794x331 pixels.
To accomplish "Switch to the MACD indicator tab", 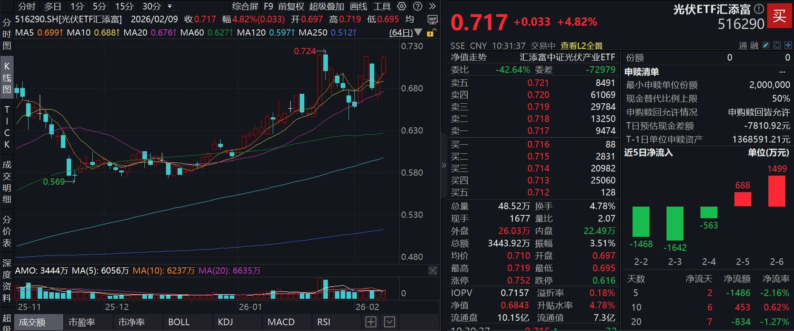I will point(281,322).
